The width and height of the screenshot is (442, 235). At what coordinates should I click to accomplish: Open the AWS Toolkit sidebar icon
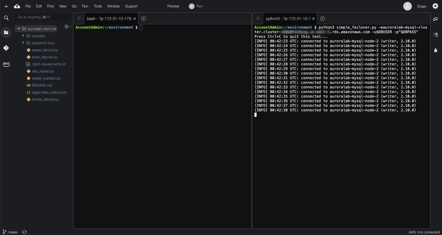click(x=6, y=64)
